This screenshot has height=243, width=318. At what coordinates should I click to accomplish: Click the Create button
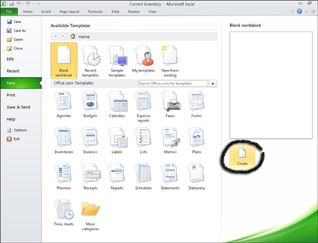coord(242,157)
